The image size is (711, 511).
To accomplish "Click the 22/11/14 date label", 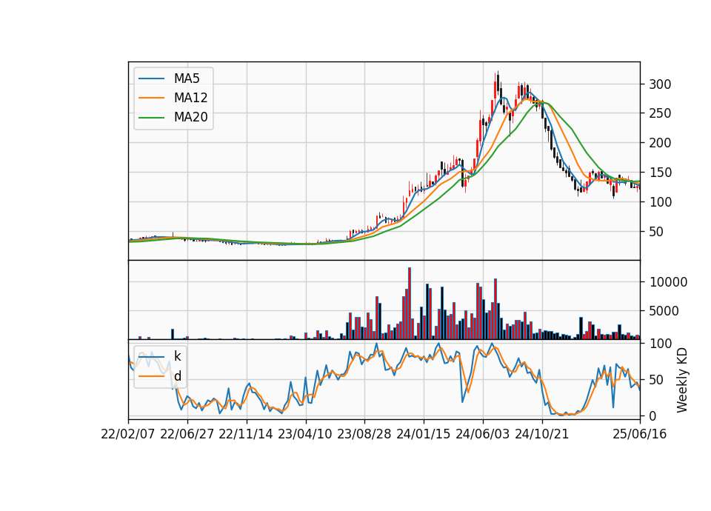I will tap(246, 434).
